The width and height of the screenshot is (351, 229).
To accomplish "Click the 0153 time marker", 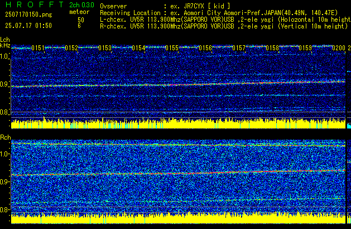I will 105,48.
